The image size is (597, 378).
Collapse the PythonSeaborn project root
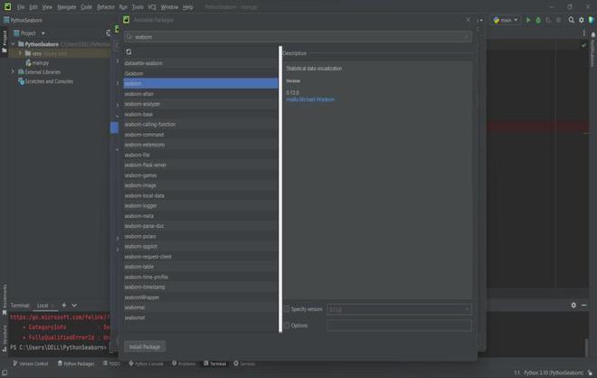pyautogui.click(x=14, y=44)
